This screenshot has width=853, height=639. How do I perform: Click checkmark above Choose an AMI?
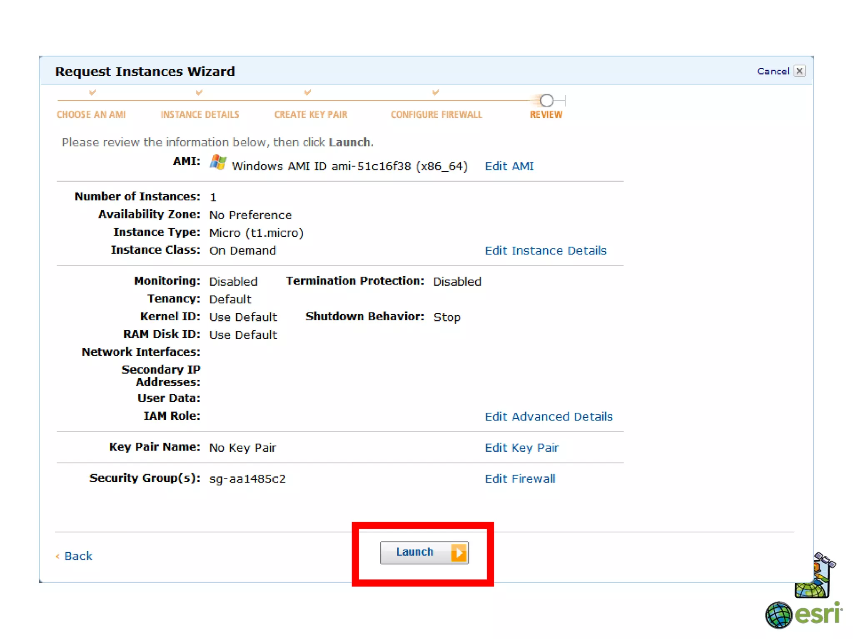pyautogui.click(x=92, y=92)
